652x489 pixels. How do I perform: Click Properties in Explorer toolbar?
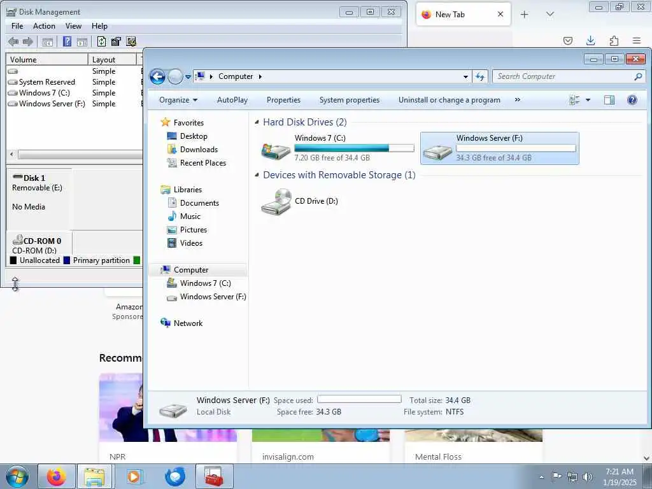283,100
